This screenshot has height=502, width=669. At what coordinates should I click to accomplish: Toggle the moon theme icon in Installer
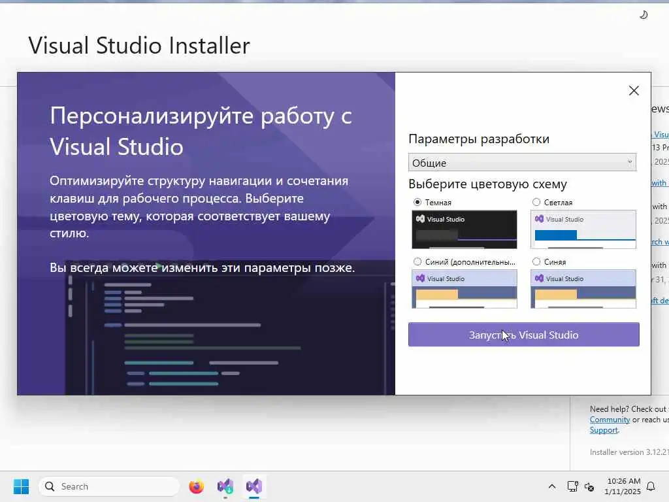pyautogui.click(x=644, y=15)
